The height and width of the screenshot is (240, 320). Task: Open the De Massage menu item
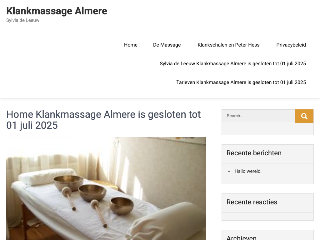point(167,45)
